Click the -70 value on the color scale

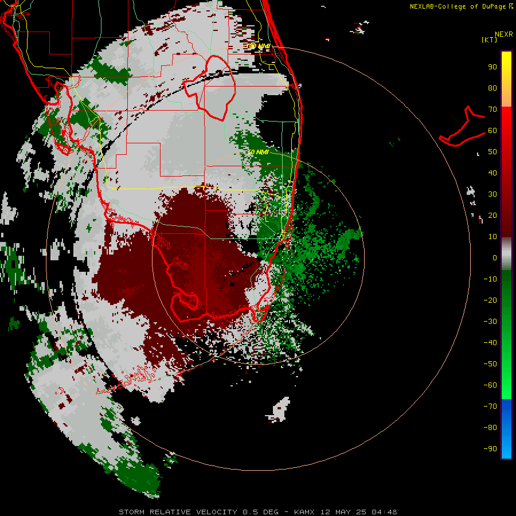tap(490, 406)
